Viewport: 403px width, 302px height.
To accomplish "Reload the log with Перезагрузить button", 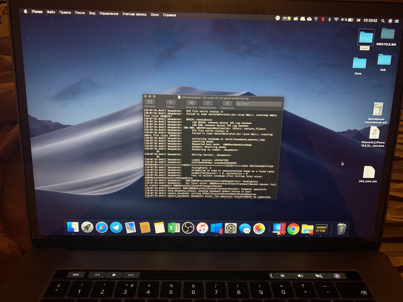I will click(208, 103).
